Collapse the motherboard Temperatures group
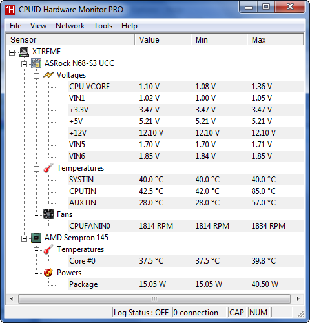 tap(36, 169)
